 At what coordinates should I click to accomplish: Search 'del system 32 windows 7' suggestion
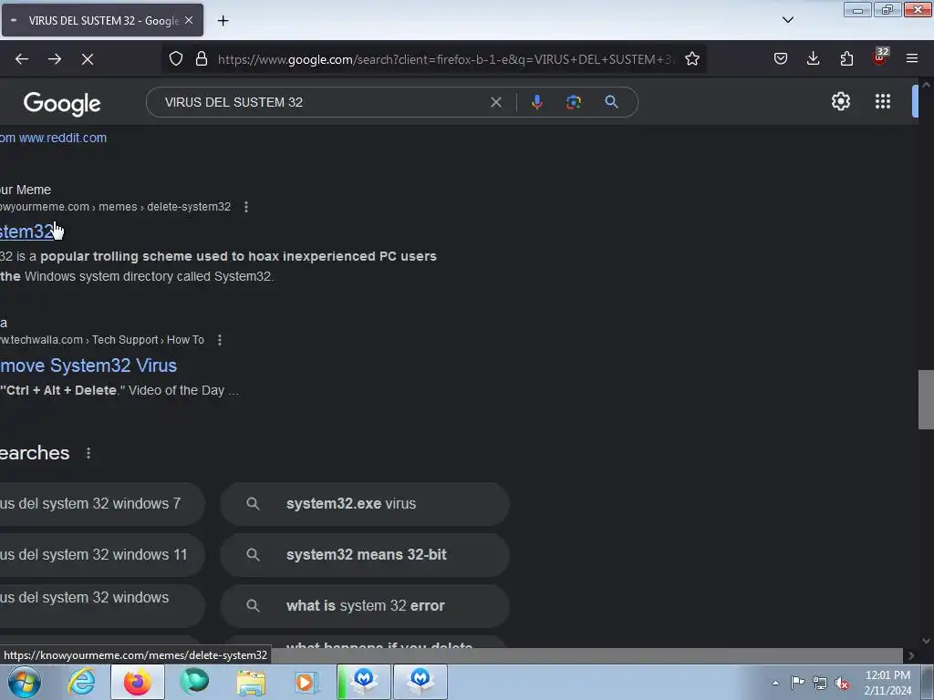coord(102,503)
